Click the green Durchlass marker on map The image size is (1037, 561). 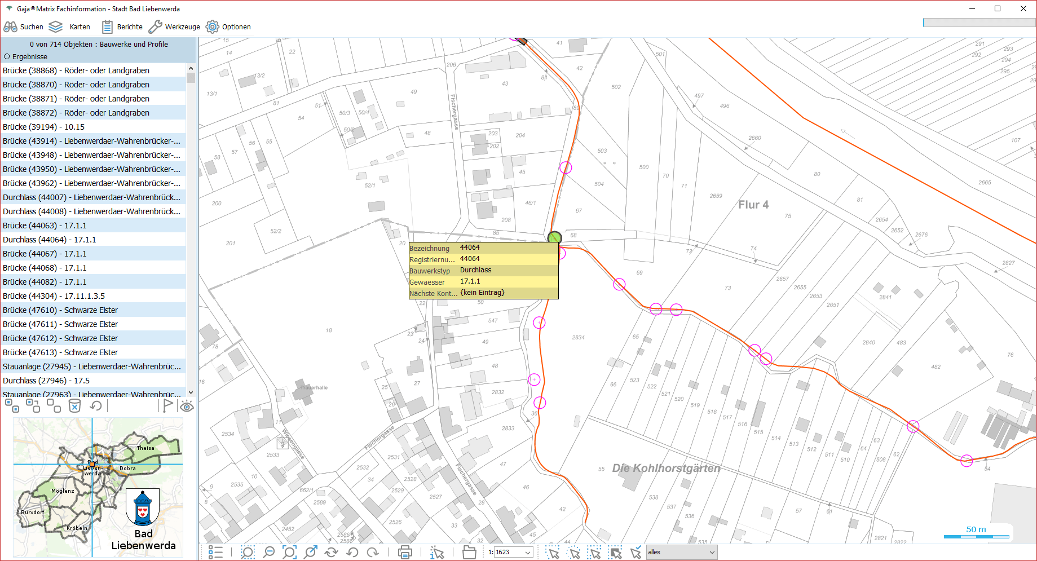point(555,237)
